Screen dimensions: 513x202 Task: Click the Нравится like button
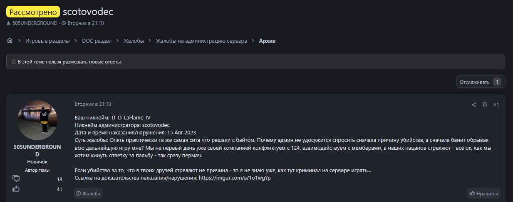tap(483, 193)
